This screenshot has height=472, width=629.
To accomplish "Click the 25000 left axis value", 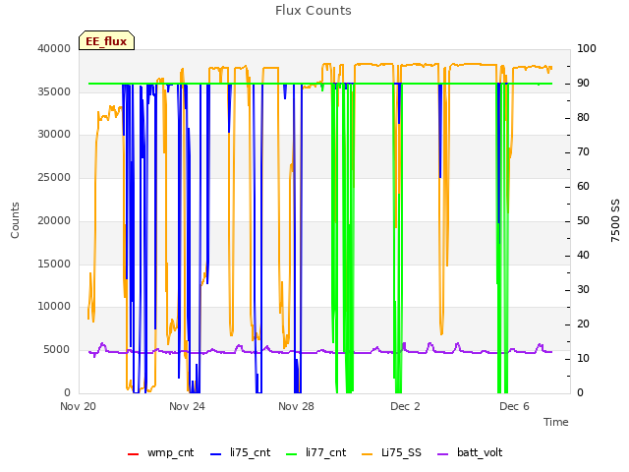I will point(54,177).
